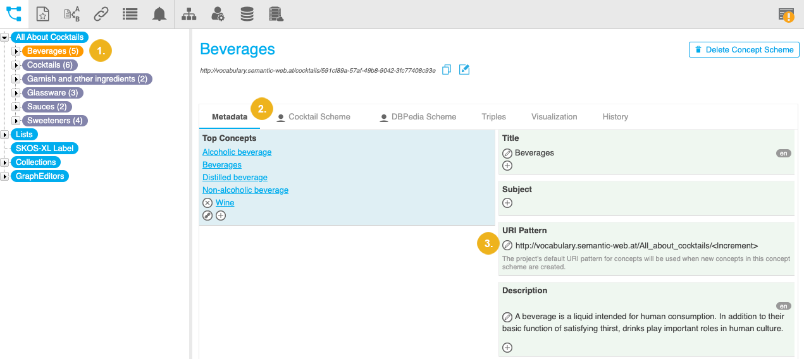
Task: Collapse the All About Cocktails project node
Action: [x=5, y=37]
